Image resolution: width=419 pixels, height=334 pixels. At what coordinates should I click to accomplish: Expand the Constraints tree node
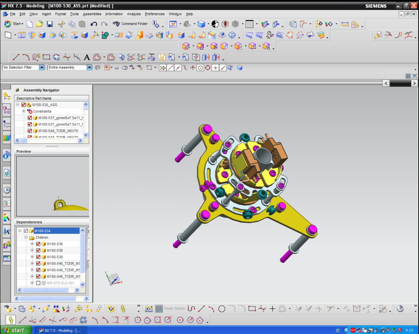tap(24, 111)
